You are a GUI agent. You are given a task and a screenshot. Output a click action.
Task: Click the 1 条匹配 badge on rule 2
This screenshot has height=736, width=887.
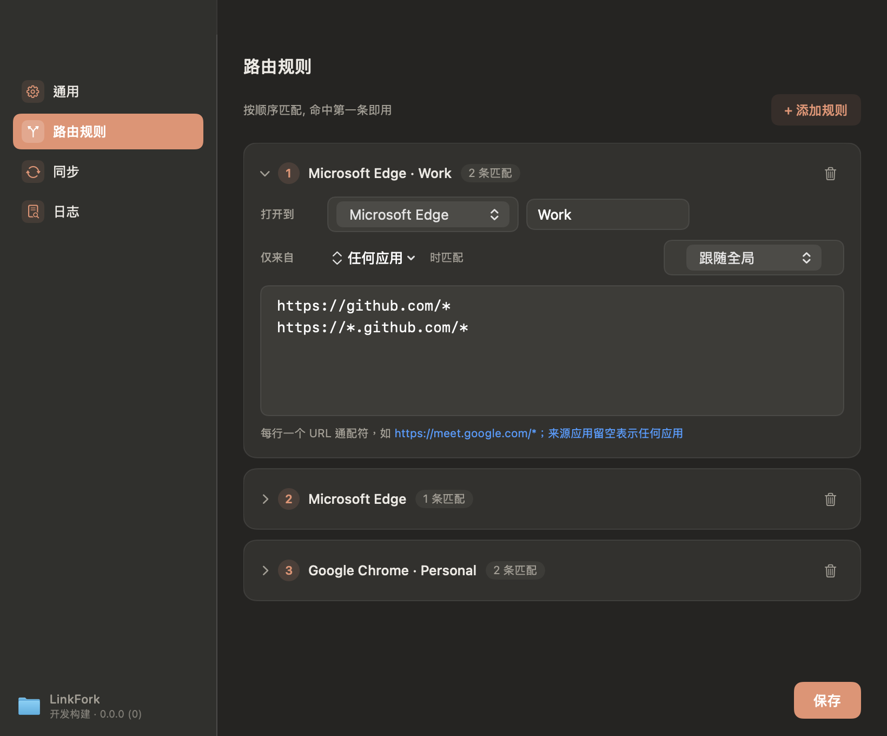click(x=444, y=499)
